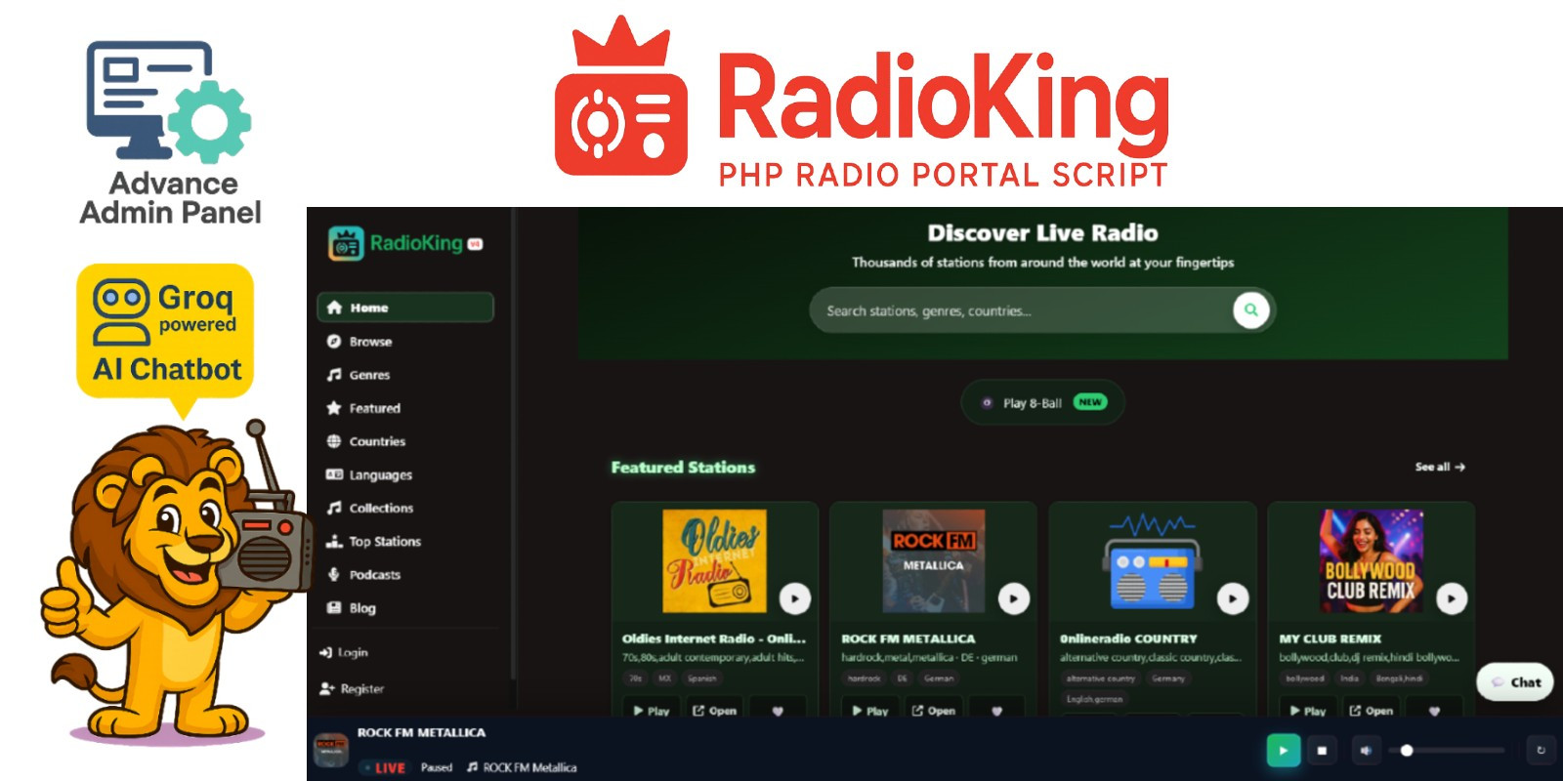Click ROCK FM METALLICA title in player bar

[x=421, y=732]
